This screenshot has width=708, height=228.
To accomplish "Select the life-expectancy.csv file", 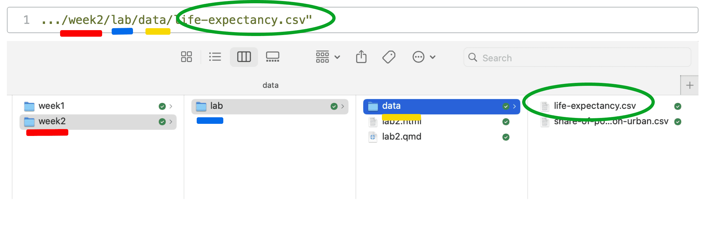I will [x=595, y=106].
